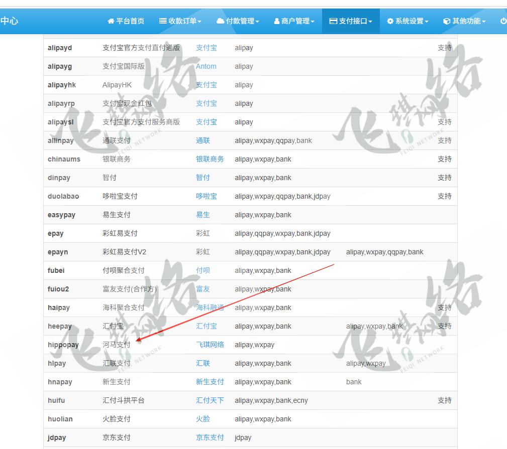The image size is (507, 449).
Task: Click the power icon at navbar end
Action: 503,21
